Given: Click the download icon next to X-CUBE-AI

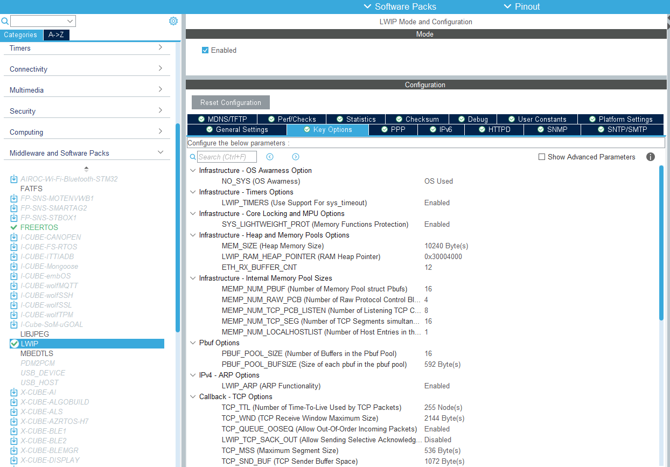Looking at the screenshot, I should pyautogui.click(x=14, y=392).
